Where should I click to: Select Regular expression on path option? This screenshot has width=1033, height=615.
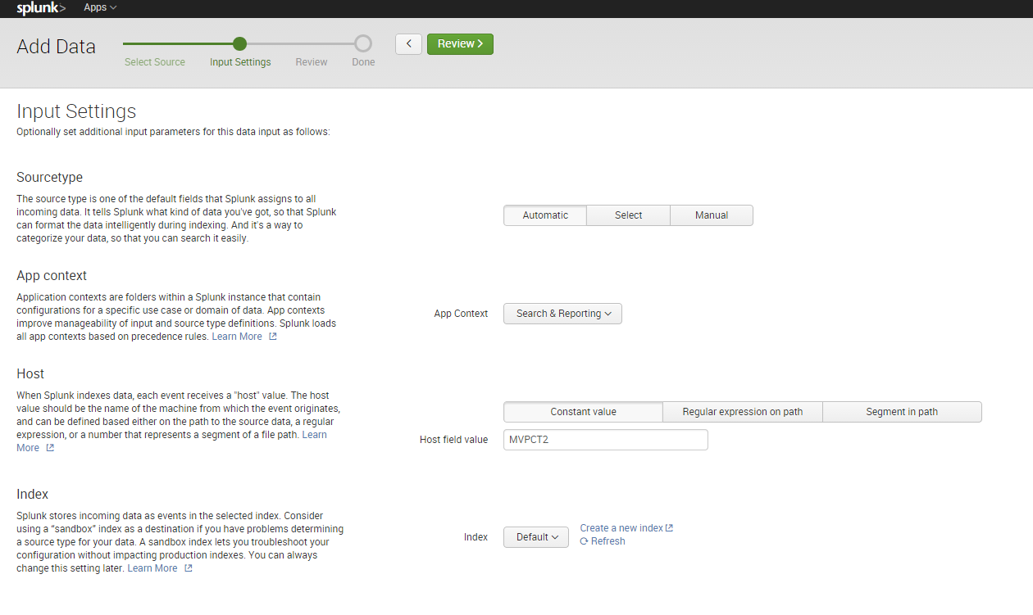coord(743,412)
